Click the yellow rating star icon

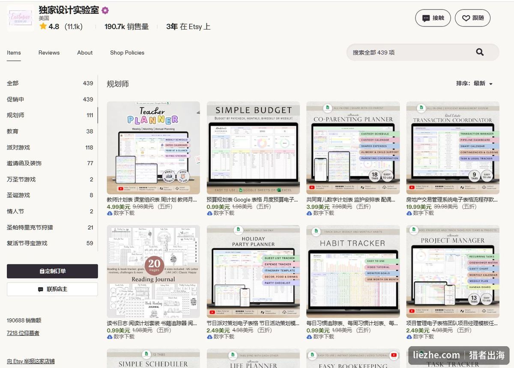click(43, 26)
